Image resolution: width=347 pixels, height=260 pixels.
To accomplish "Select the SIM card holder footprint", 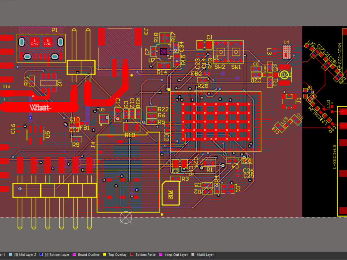I will pos(170,193).
